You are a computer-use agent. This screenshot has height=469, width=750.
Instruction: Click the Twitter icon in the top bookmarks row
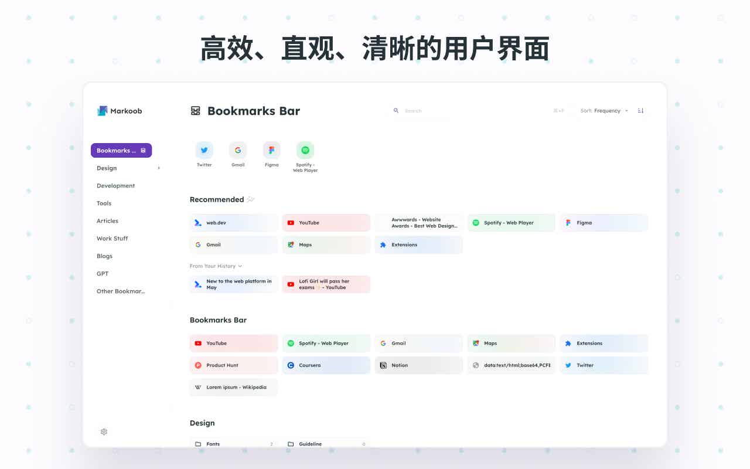click(204, 150)
